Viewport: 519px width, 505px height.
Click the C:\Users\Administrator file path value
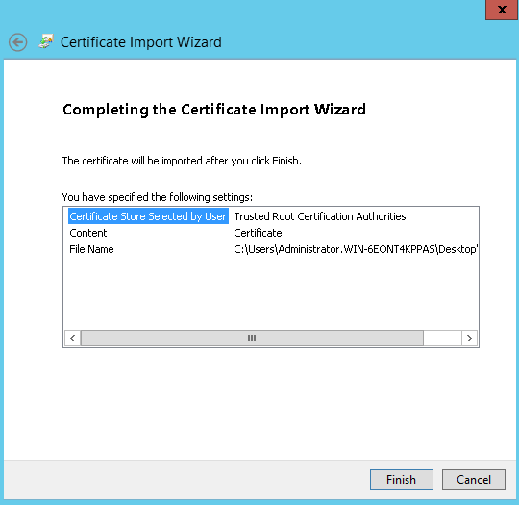pos(356,249)
